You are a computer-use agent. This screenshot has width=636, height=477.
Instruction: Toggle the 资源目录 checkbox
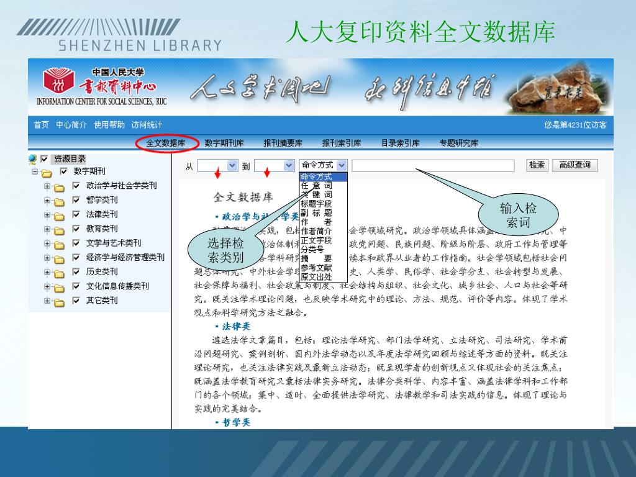coord(44,159)
